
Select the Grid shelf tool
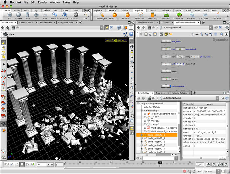tap(45, 16)
